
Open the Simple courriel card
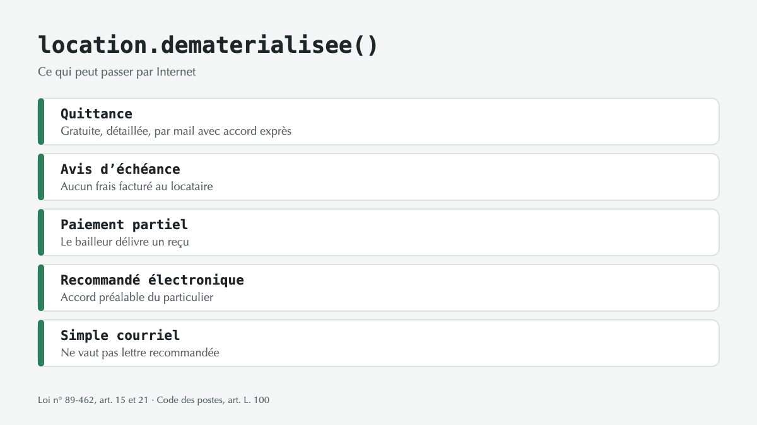[x=378, y=343]
